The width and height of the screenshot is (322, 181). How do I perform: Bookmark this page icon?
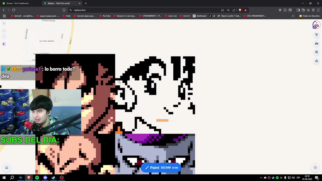click(64, 10)
